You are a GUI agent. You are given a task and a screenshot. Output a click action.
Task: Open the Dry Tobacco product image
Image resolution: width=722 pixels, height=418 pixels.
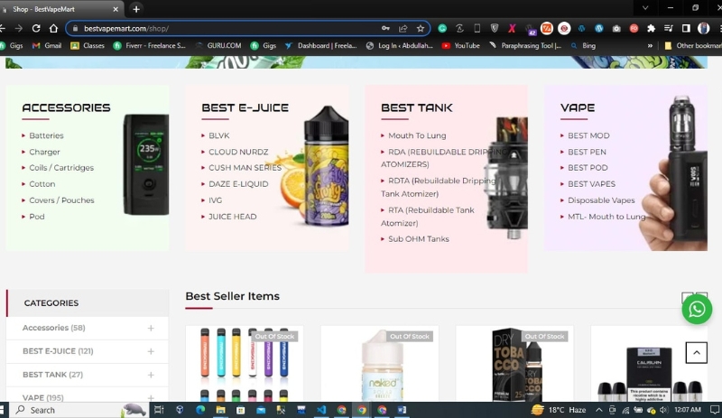514,364
